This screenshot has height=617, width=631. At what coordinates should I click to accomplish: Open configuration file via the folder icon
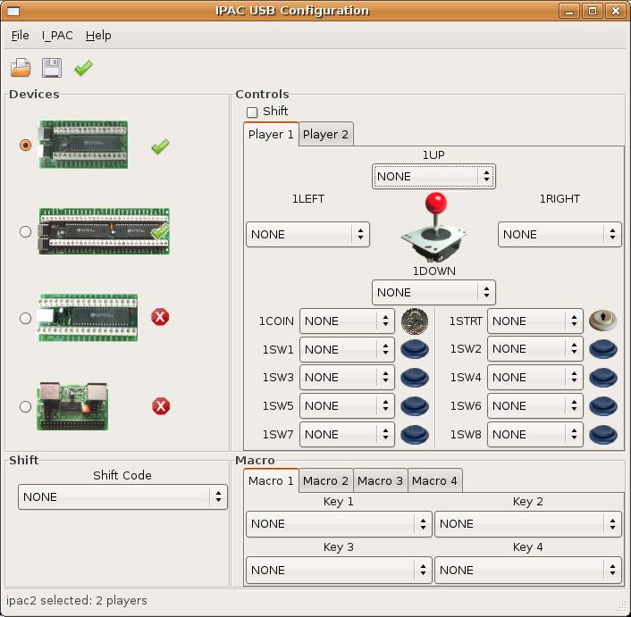[21, 68]
